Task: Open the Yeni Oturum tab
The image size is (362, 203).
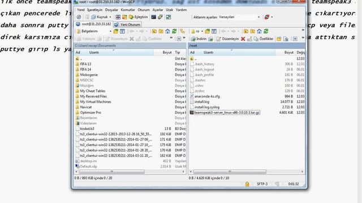Action: click(x=127, y=24)
